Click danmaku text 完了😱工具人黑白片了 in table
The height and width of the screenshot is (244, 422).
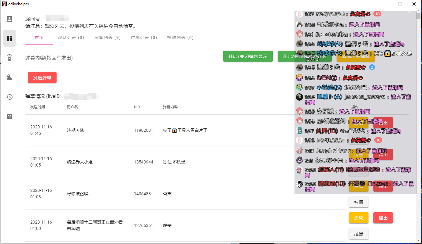point(185,130)
